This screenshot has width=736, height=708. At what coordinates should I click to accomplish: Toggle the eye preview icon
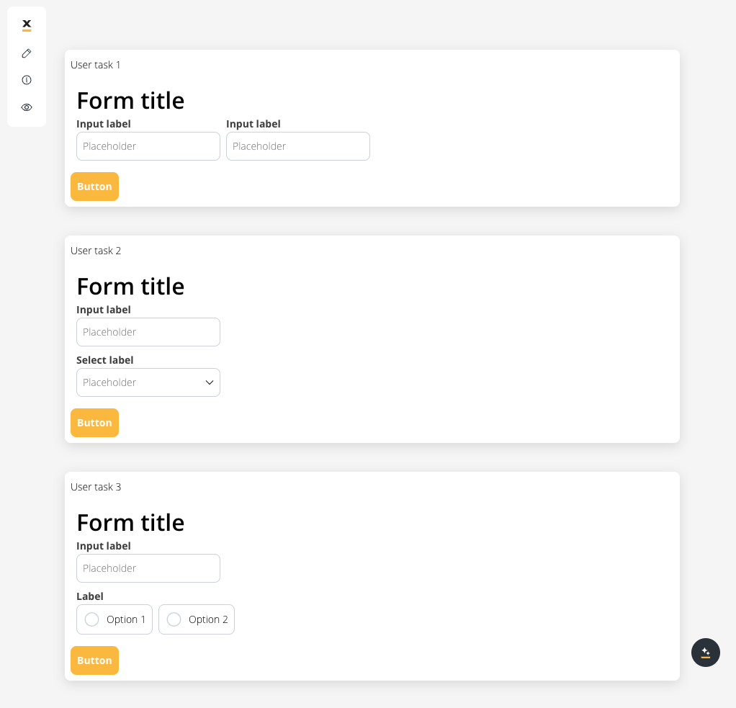click(x=27, y=107)
